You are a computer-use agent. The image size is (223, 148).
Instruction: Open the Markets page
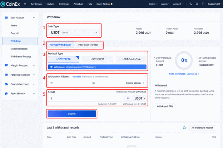(x=50, y=4)
